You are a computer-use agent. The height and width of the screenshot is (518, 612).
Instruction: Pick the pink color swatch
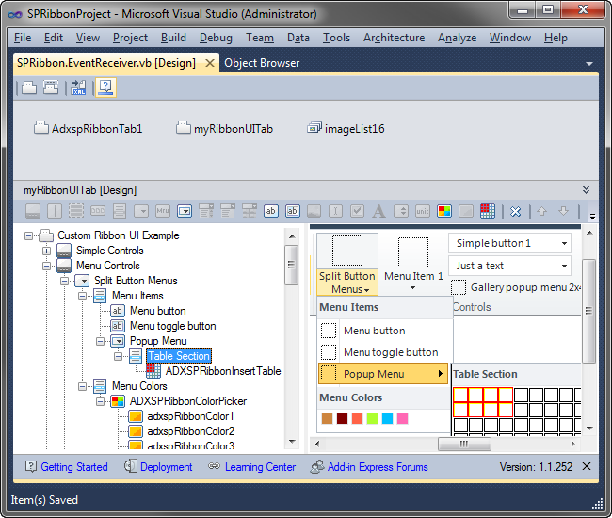pos(402,419)
